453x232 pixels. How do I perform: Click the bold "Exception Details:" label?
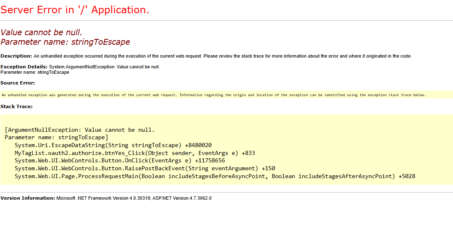[x=24, y=67]
